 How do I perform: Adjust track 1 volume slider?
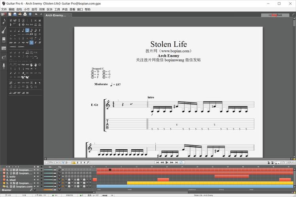pos(50,170)
